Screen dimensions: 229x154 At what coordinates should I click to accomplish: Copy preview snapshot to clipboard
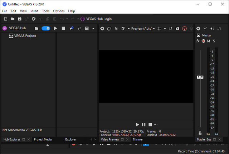pyautogui.click(x=170, y=29)
